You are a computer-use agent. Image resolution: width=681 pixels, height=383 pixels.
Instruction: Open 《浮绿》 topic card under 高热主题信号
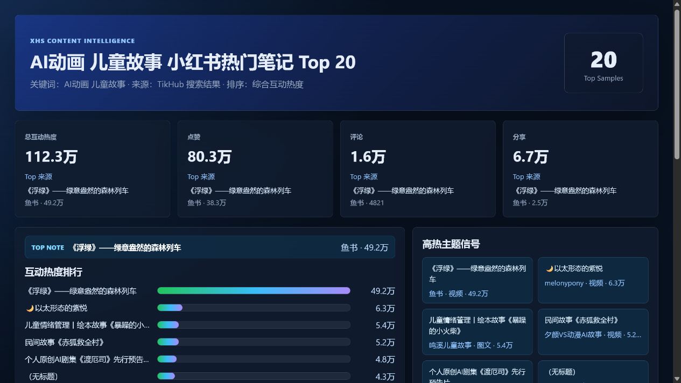click(x=478, y=280)
